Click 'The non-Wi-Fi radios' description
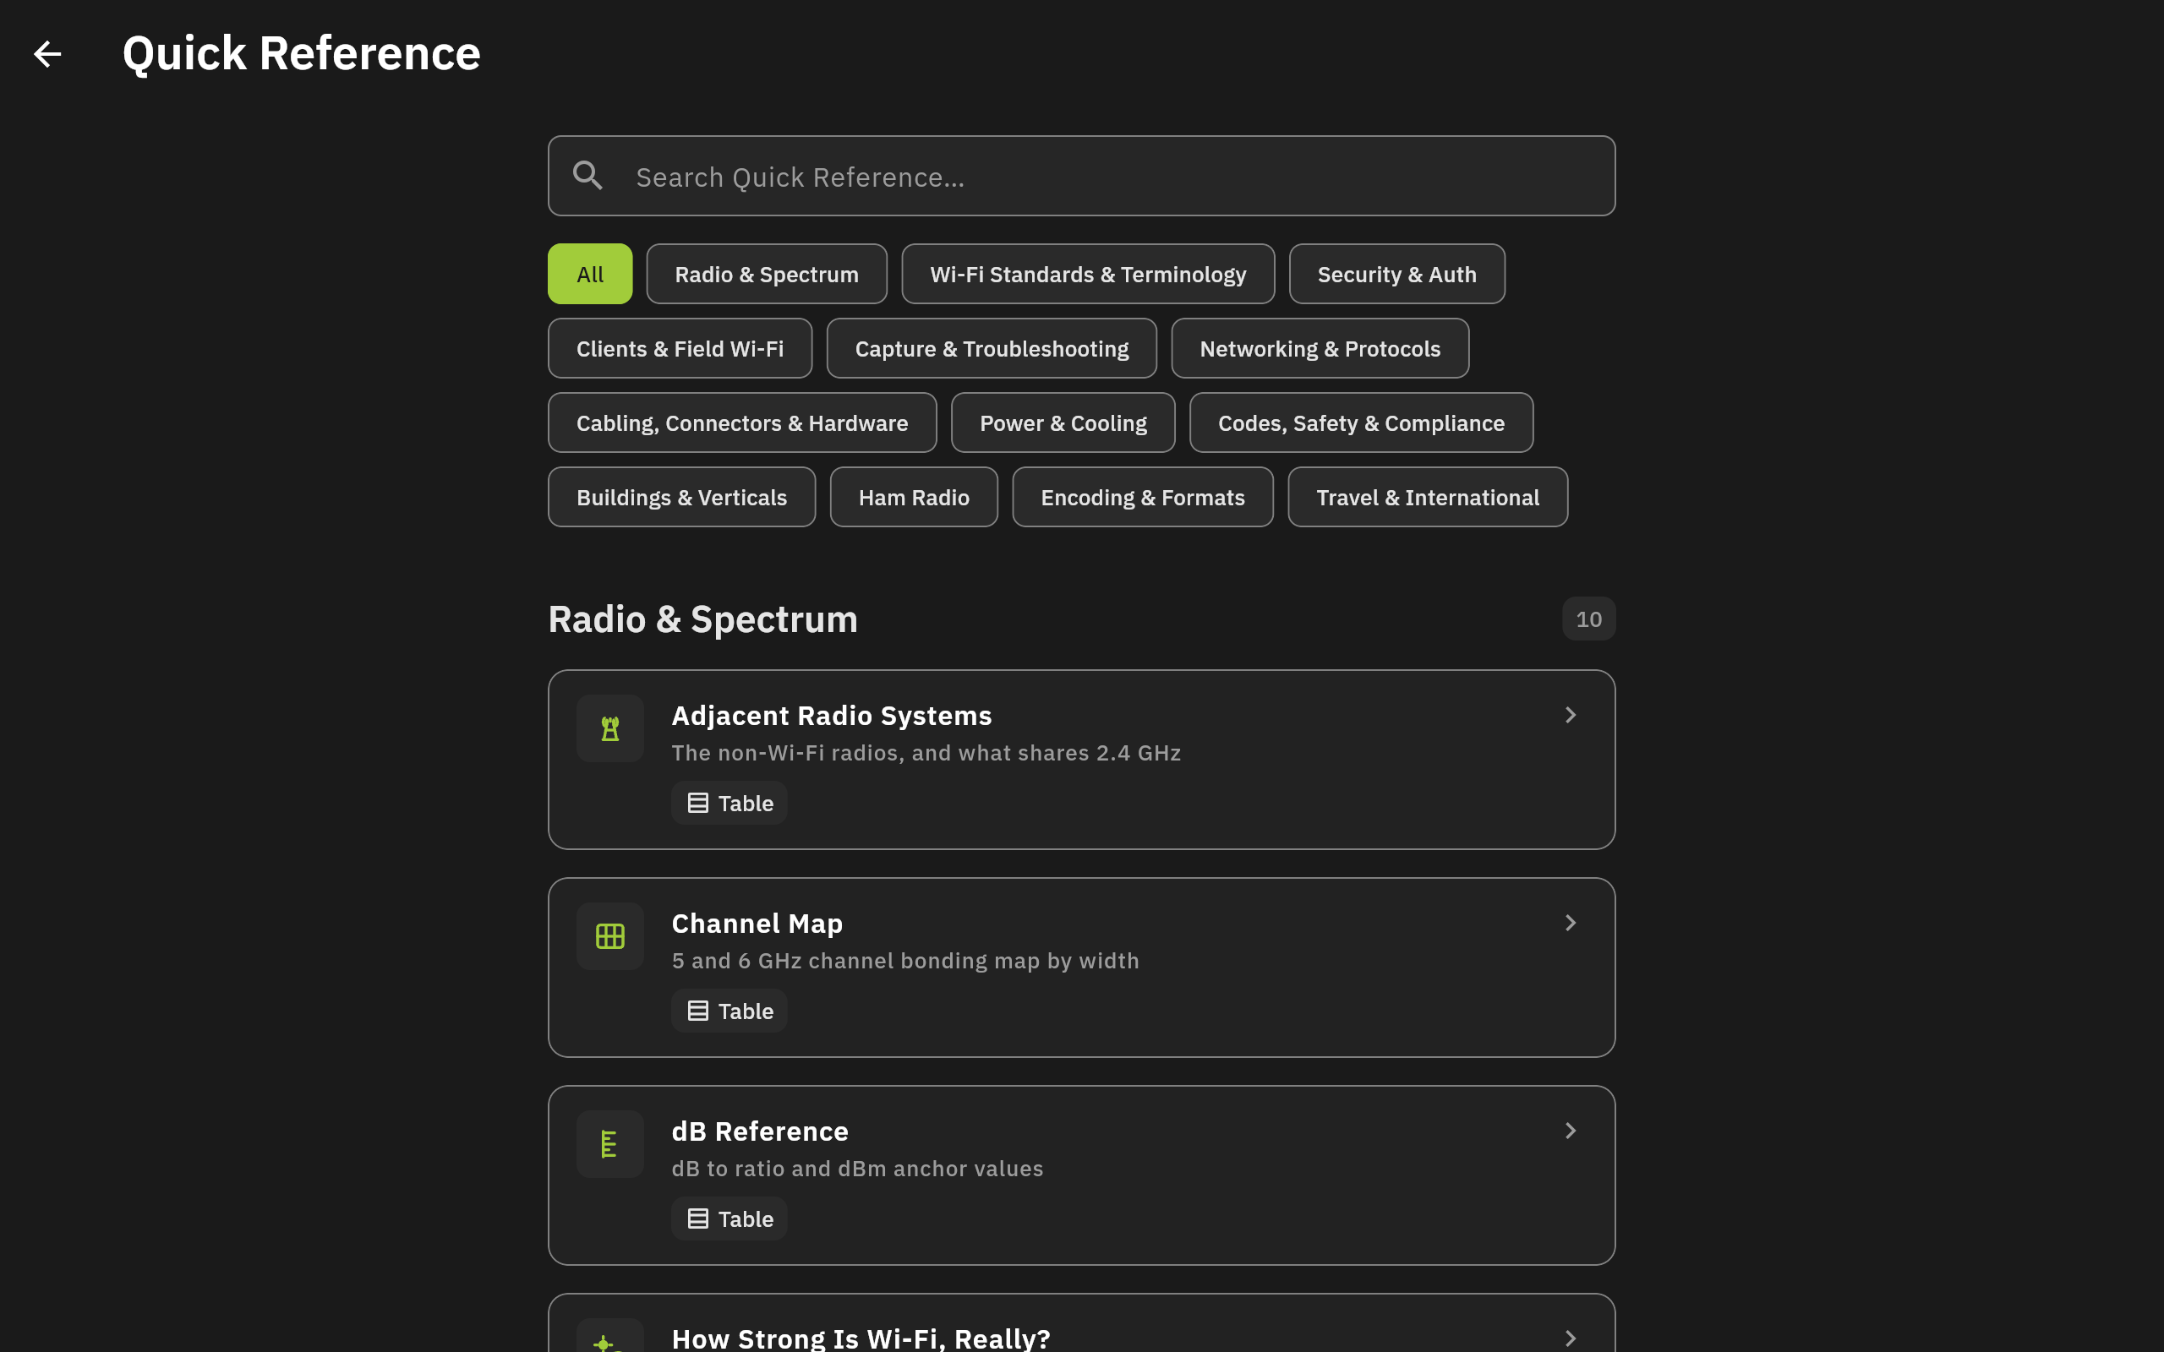Image resolution: width=2164 pixels, height=1352 pixels. tap(926, 753)
